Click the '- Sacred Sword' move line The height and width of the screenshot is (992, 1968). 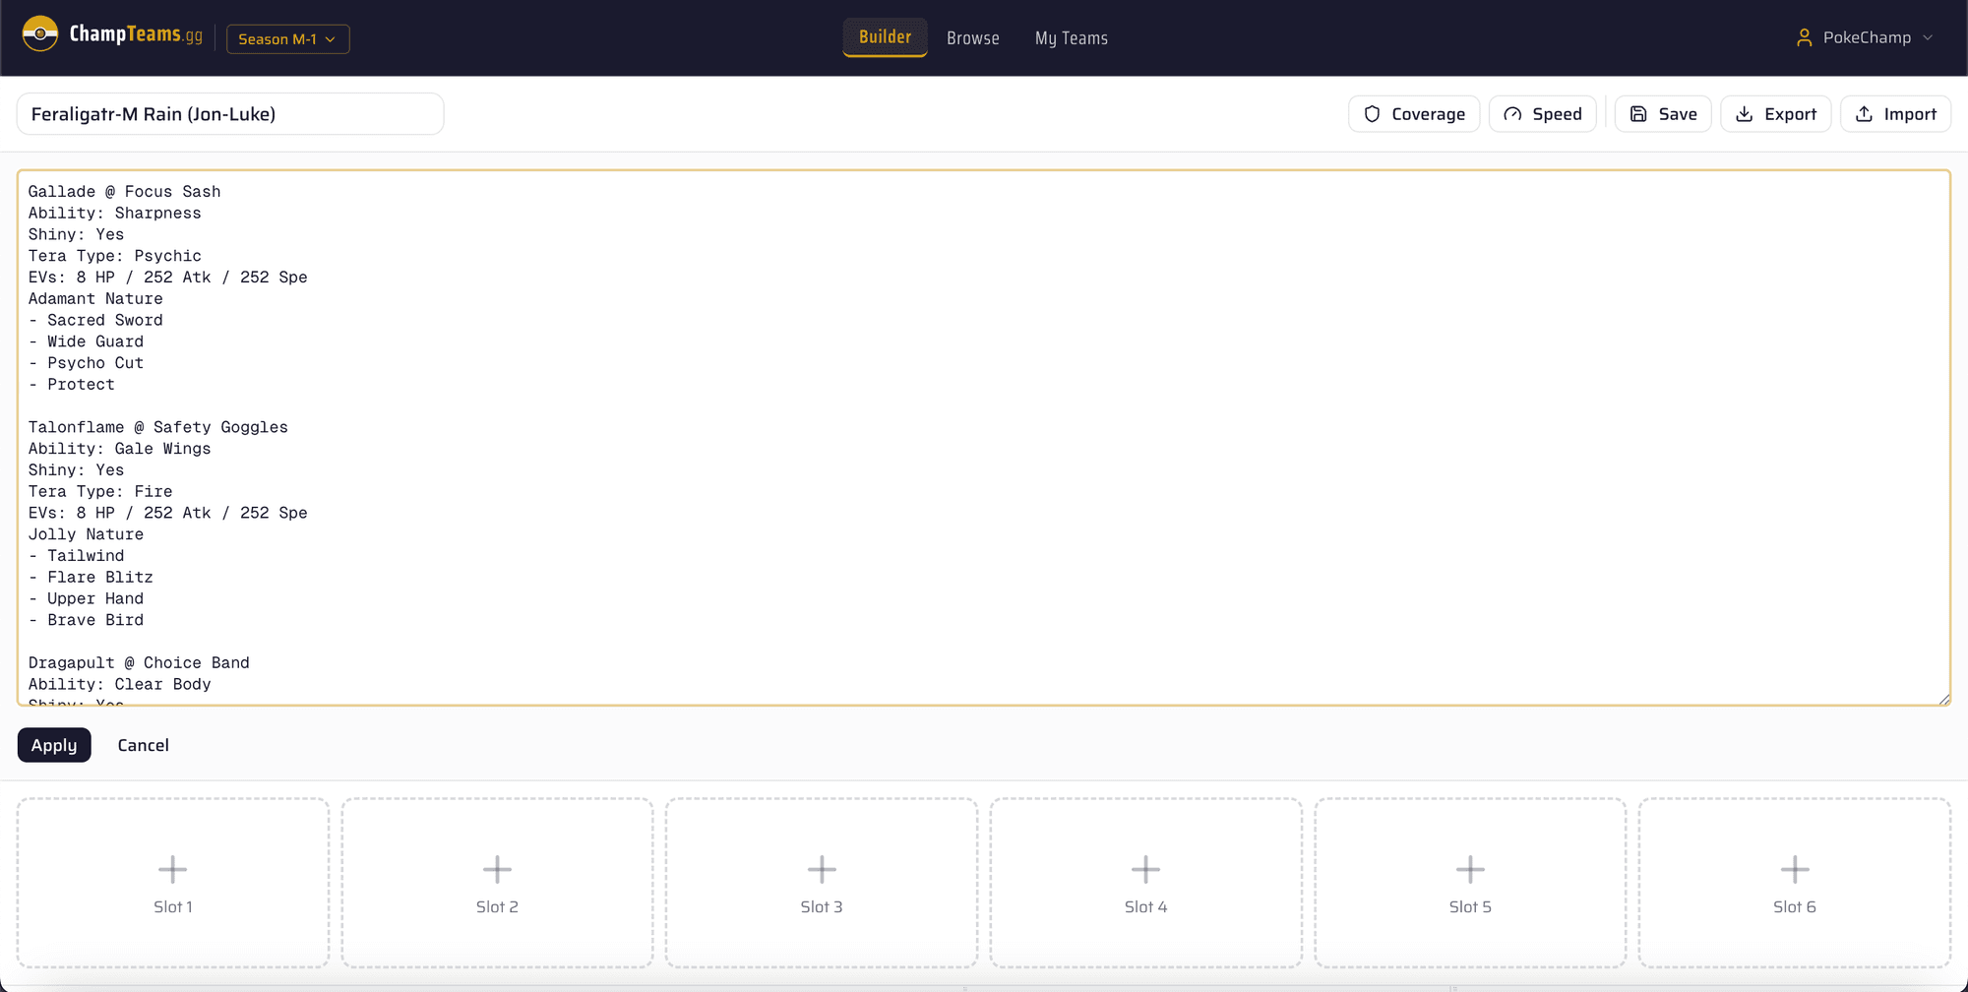[95, 320]
